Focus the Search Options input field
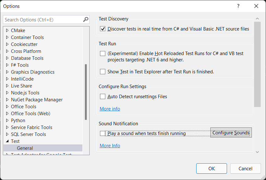Viewport: 266px width, 180px height. point(43,20)
